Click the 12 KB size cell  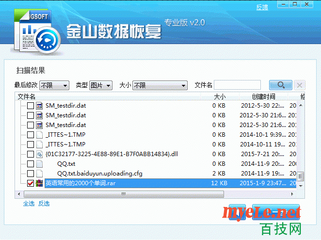pyautogui.click(x=219, y=183)
